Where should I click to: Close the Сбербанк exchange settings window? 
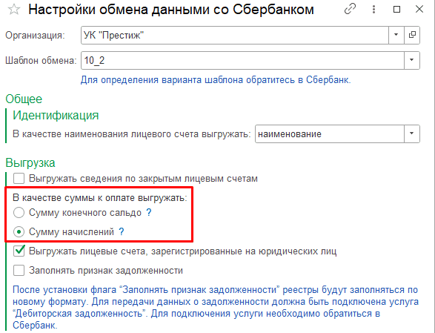pyautogui.click(x=419, y=9)
